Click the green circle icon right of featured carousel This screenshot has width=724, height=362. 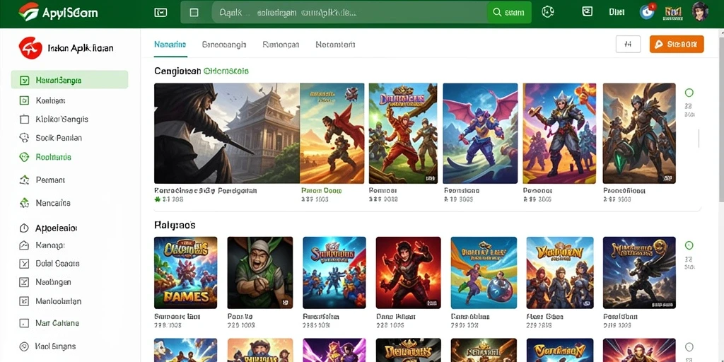(689, 93)
